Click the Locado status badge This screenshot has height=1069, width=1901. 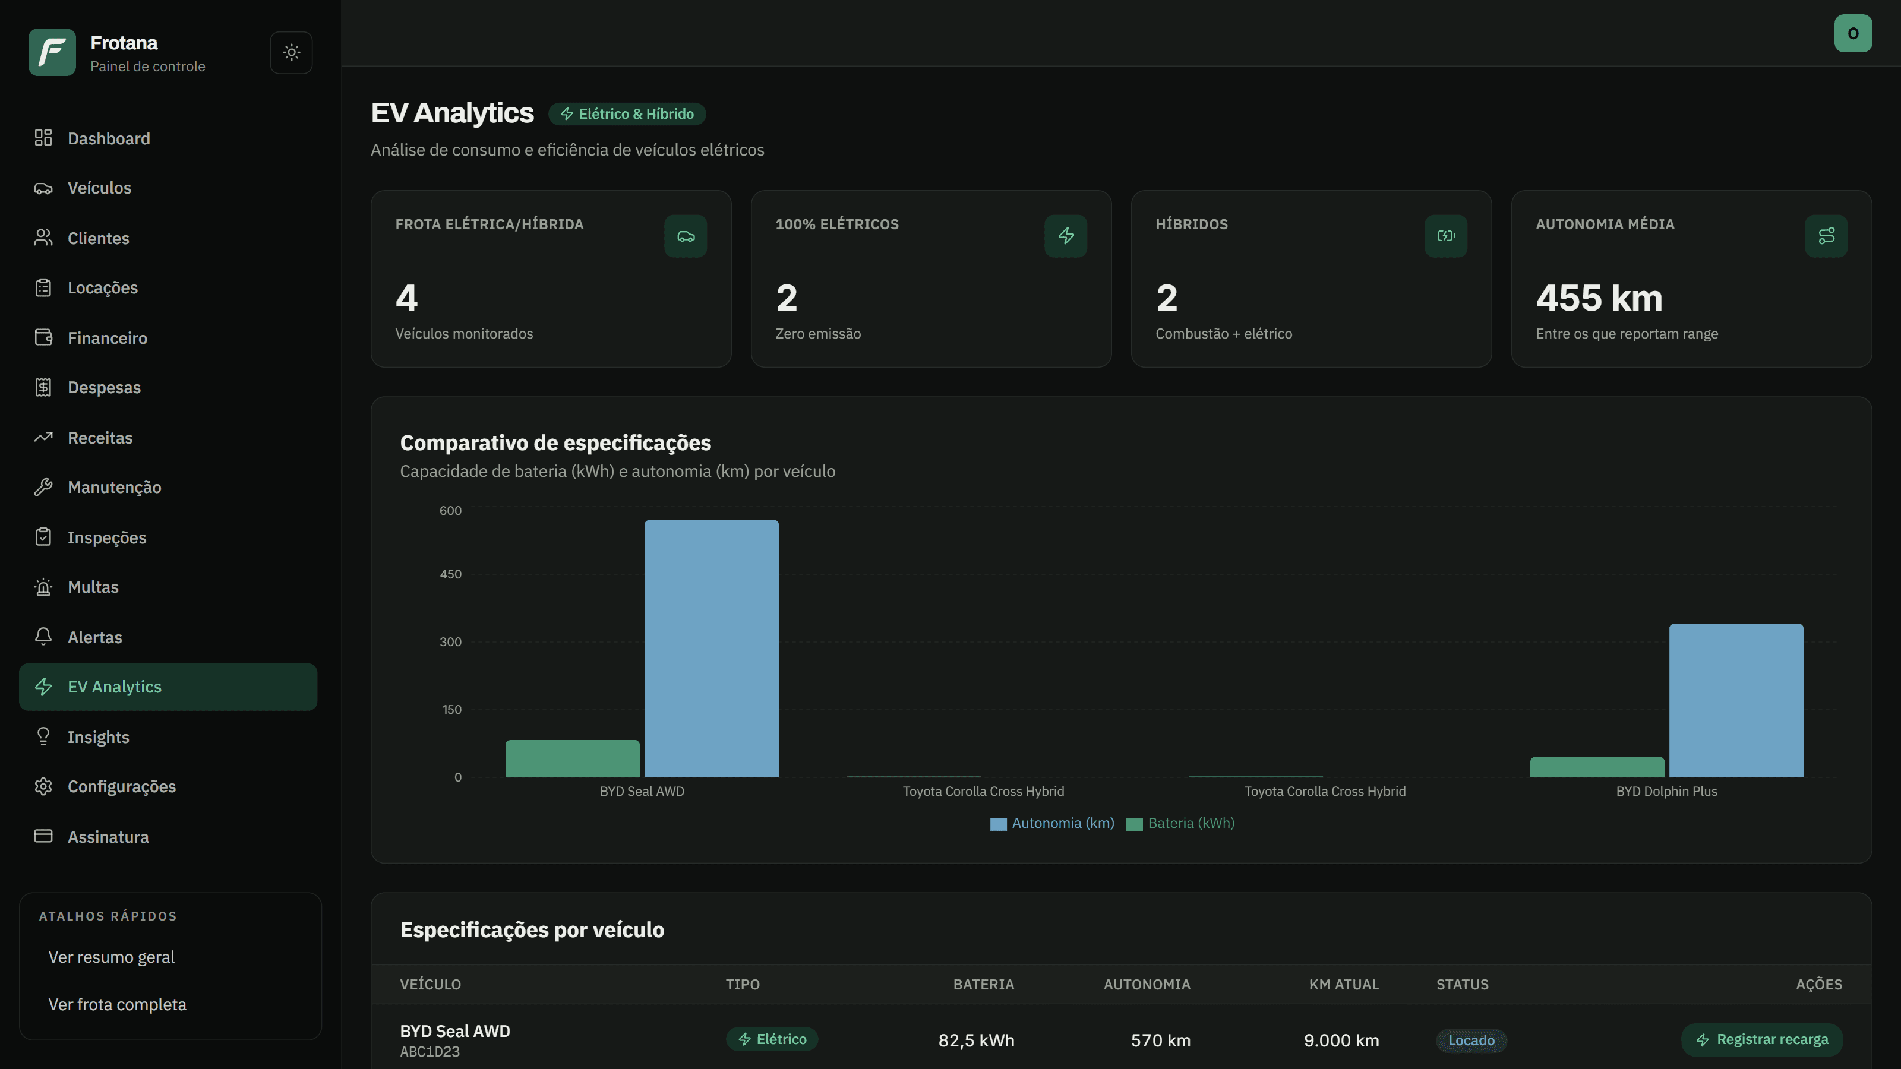point(1471,1040)
